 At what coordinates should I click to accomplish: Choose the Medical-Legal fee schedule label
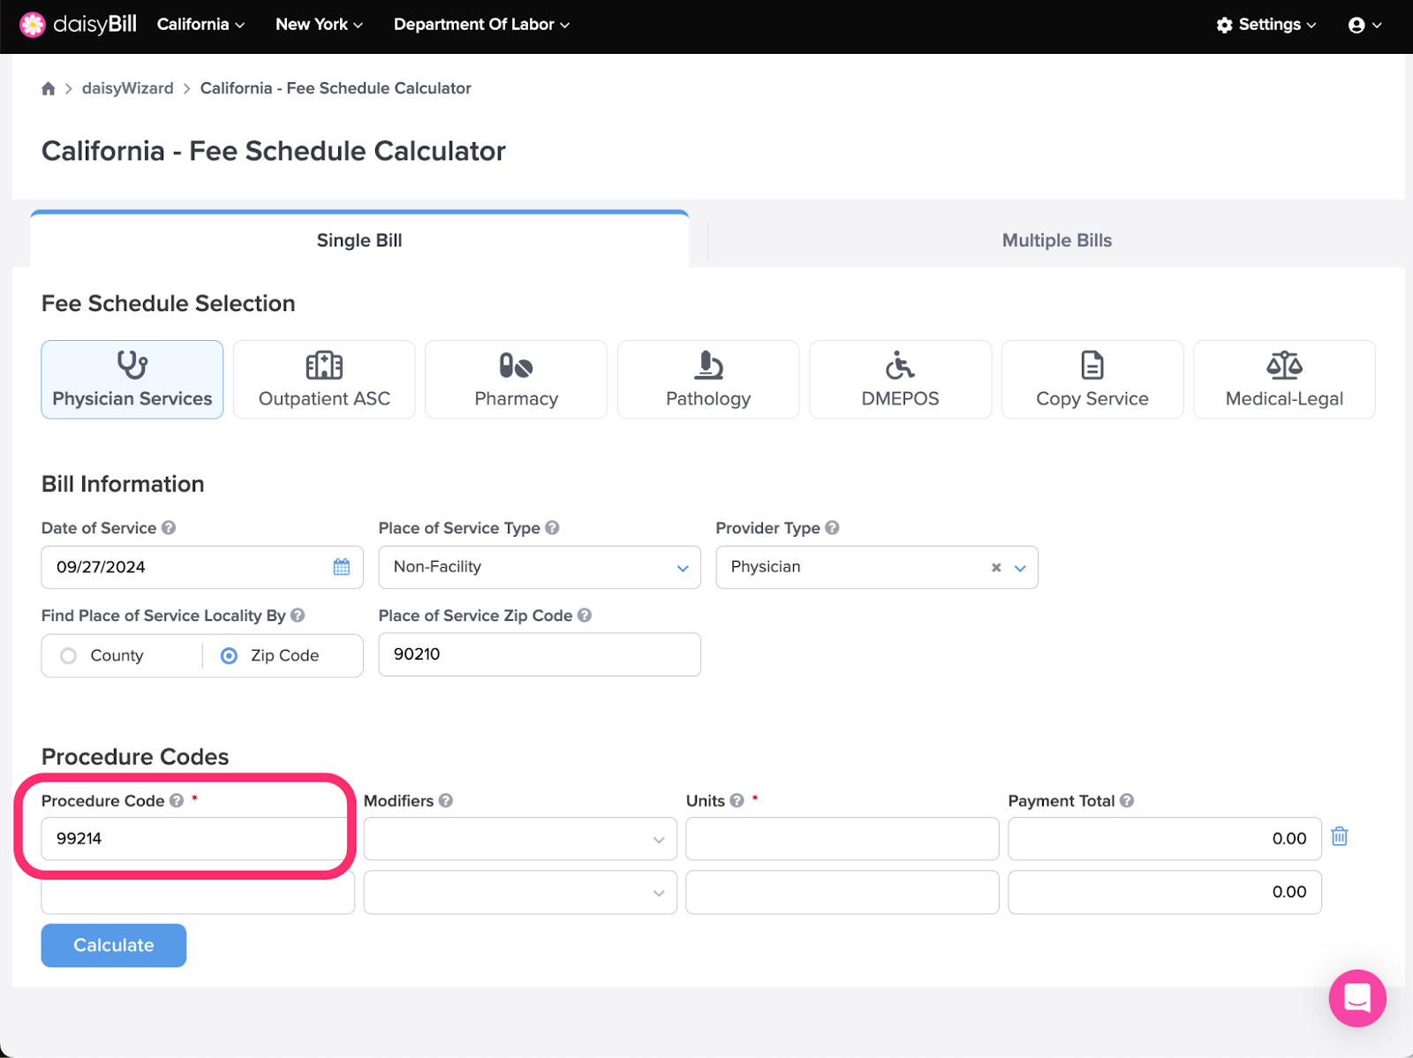[1284, 398]
